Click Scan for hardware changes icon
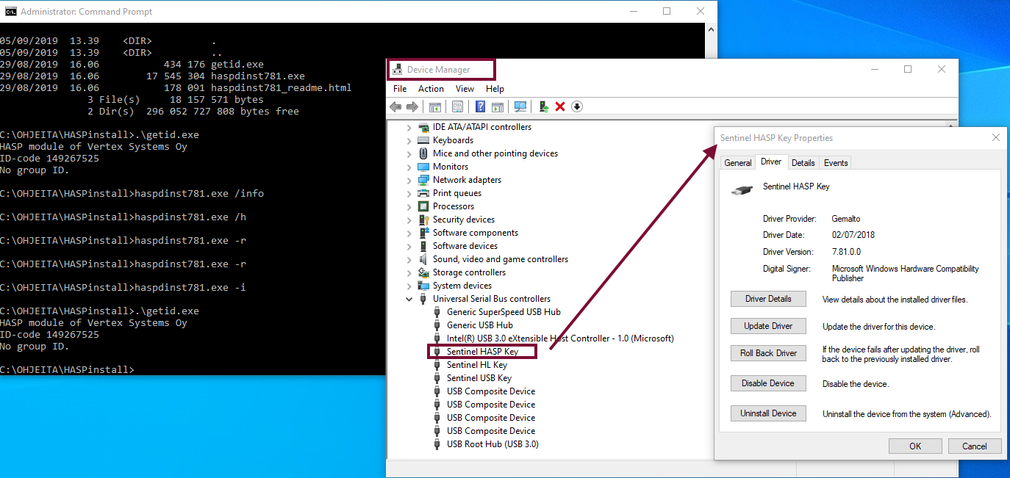Screen dimensions: 1010x478 [520, 107]
